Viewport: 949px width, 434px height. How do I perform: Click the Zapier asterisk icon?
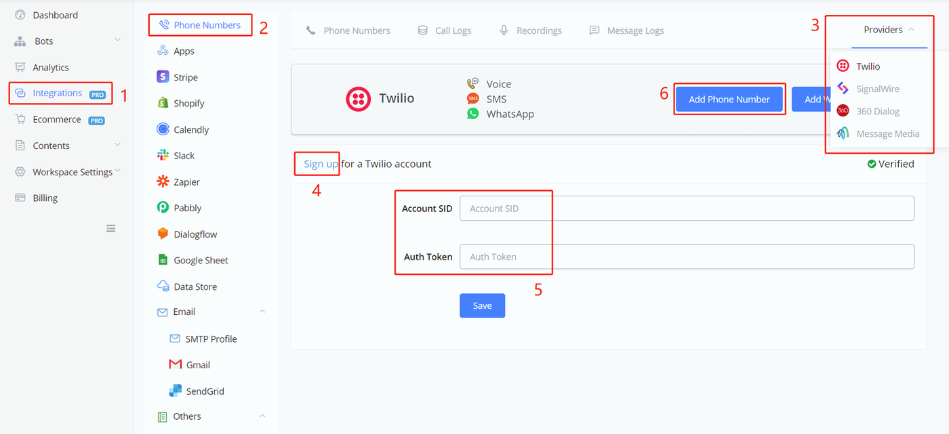pyautogui.click(x=163, y=181)
